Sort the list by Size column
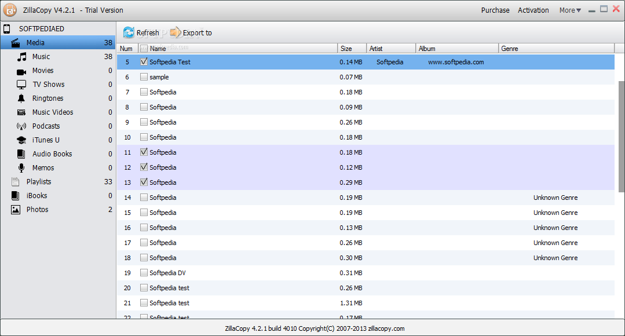The height and width of the screenshot is (336, 625). pyautogui.click(x=352, y=49)
